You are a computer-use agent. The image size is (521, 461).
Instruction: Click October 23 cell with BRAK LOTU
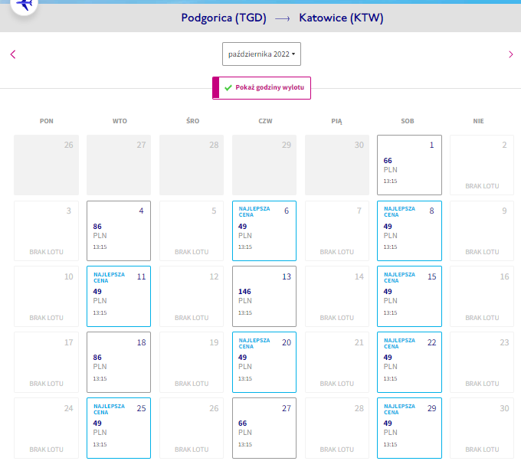coord(482,362)
